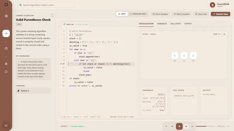This screenshot has width=234, height=131.
Task: Click the 'is_valid' variable row
Action: pos(153,110)
